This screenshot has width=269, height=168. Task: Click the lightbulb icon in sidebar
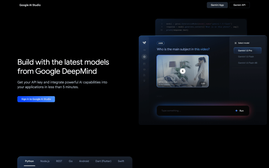pyautogui.click(x=144, y=81)
